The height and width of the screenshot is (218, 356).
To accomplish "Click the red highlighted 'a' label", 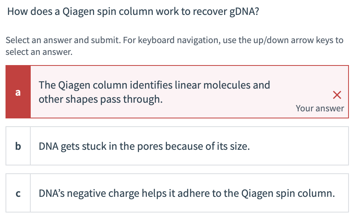I will pos(18,92).
